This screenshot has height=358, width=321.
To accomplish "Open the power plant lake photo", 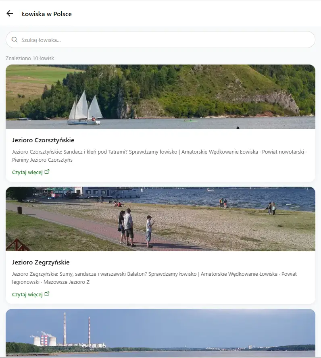I will [x=160, y=333].
